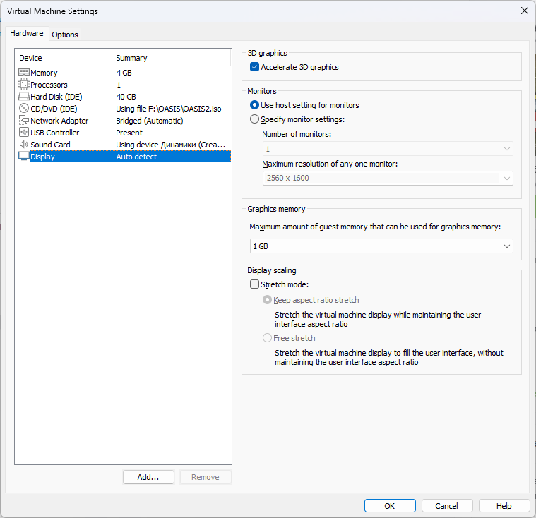Confirm settings with the OK button

[390, 506]
